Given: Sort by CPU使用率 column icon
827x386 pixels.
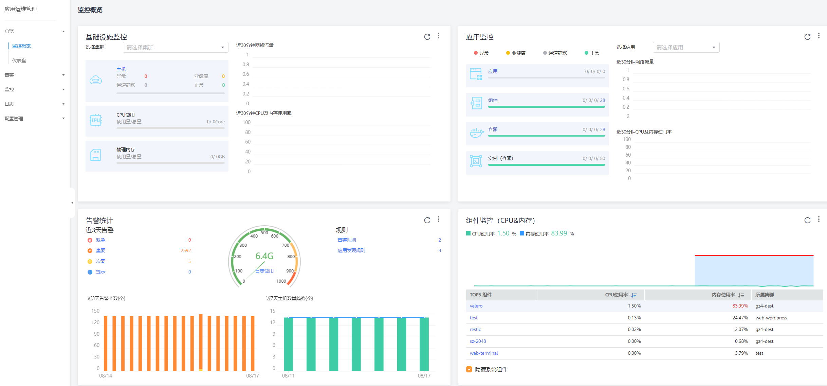Looking at the screenshot, I should tap(634, 295).
